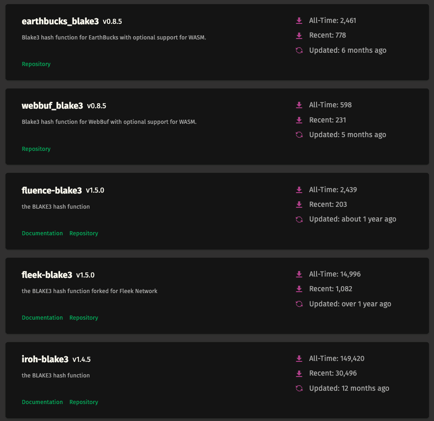Go to the fleek-blake3 Repository link

pyautogui.click(x=83, y=318)
